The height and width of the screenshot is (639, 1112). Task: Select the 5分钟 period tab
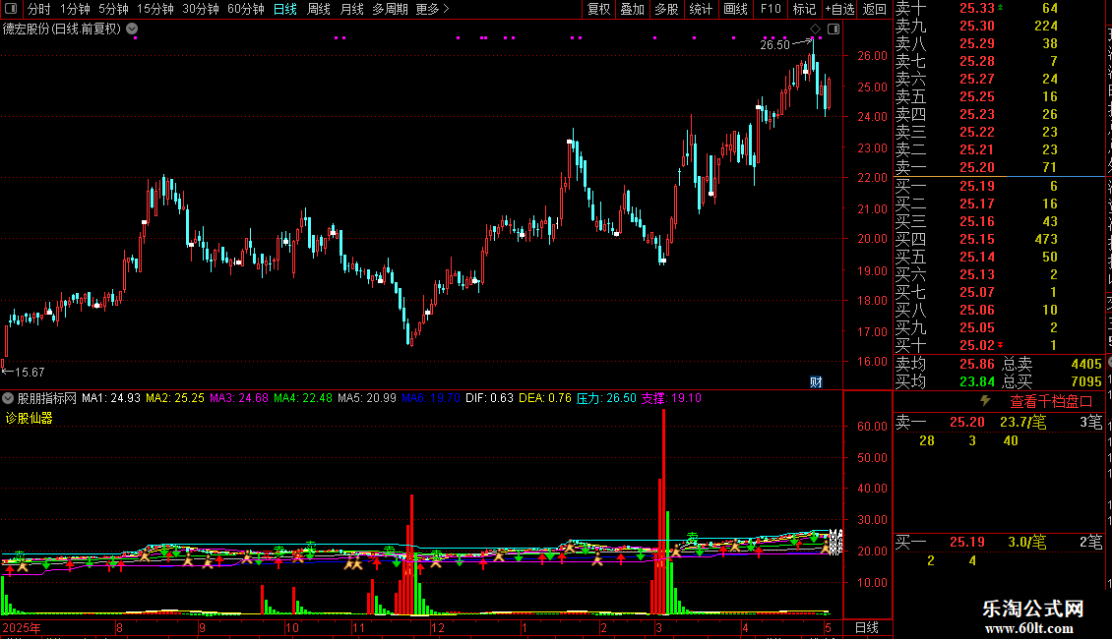coord(113,9)
